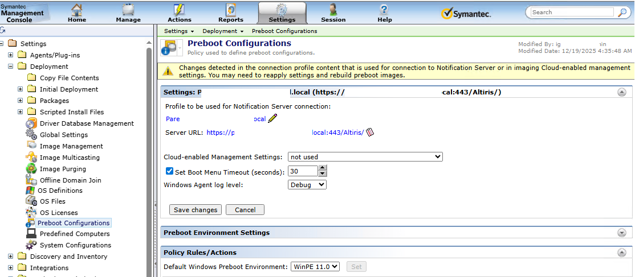Click the scroll up arrow of tree panel
Viewport: 635px width, 277px height.
(x=149, y=43)
